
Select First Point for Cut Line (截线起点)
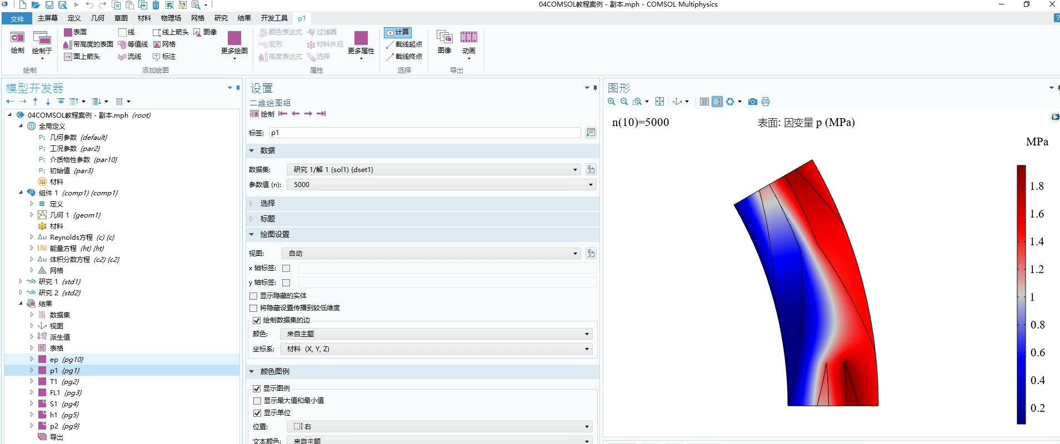(404, 44)
